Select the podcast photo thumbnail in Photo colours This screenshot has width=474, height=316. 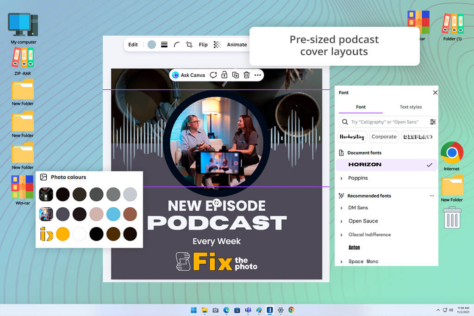pos(46,214)
